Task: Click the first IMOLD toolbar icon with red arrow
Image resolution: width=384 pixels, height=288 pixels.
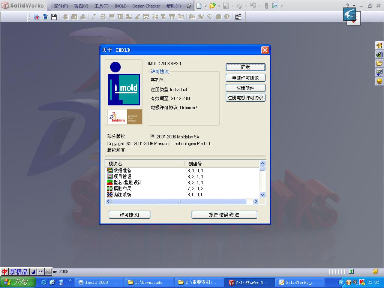Action: pos(36,17)
